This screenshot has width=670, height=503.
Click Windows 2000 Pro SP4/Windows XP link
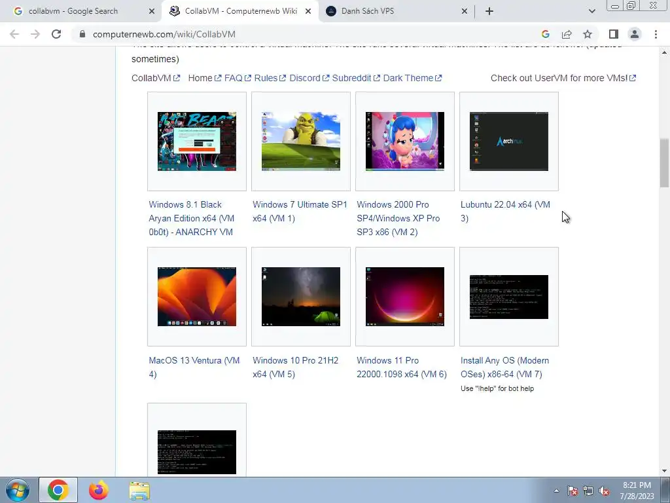(x=398, y=218)
